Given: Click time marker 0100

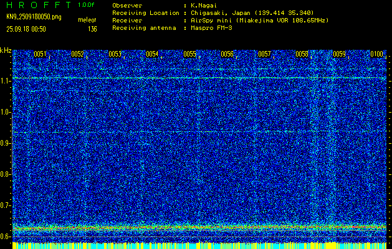Looking at the screenshot, I should (377, 54).
